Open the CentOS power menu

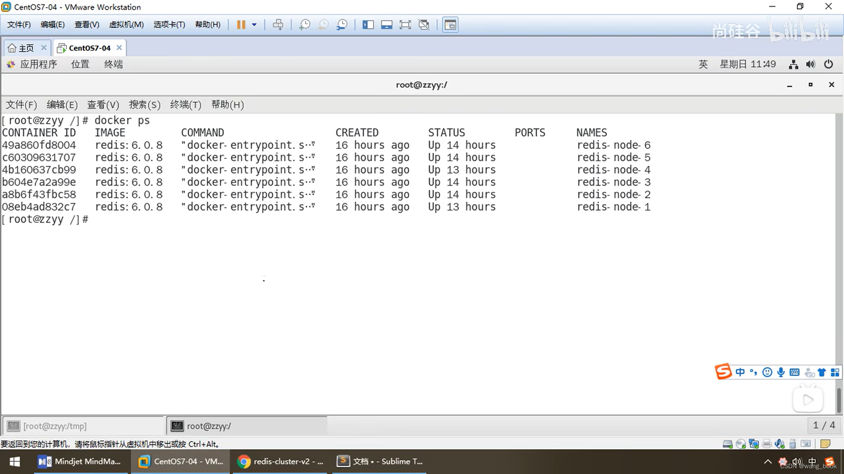829,65
